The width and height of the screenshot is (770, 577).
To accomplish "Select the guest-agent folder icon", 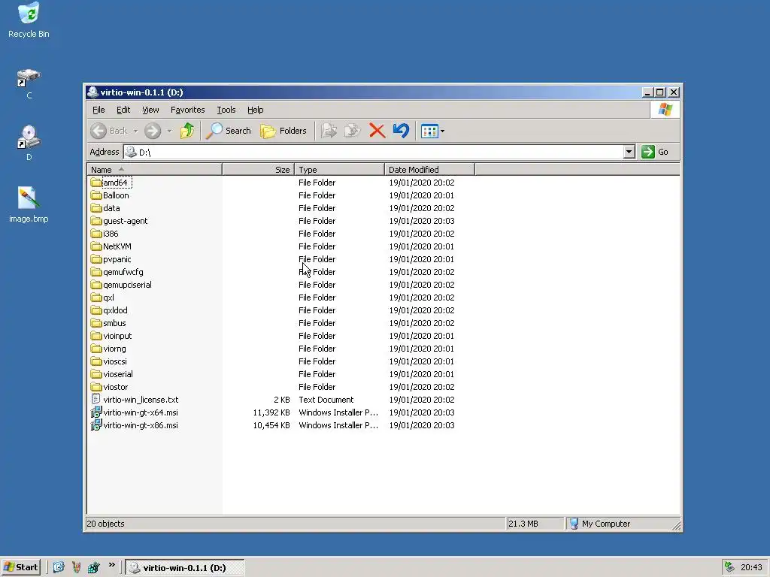I will (96, 221).
